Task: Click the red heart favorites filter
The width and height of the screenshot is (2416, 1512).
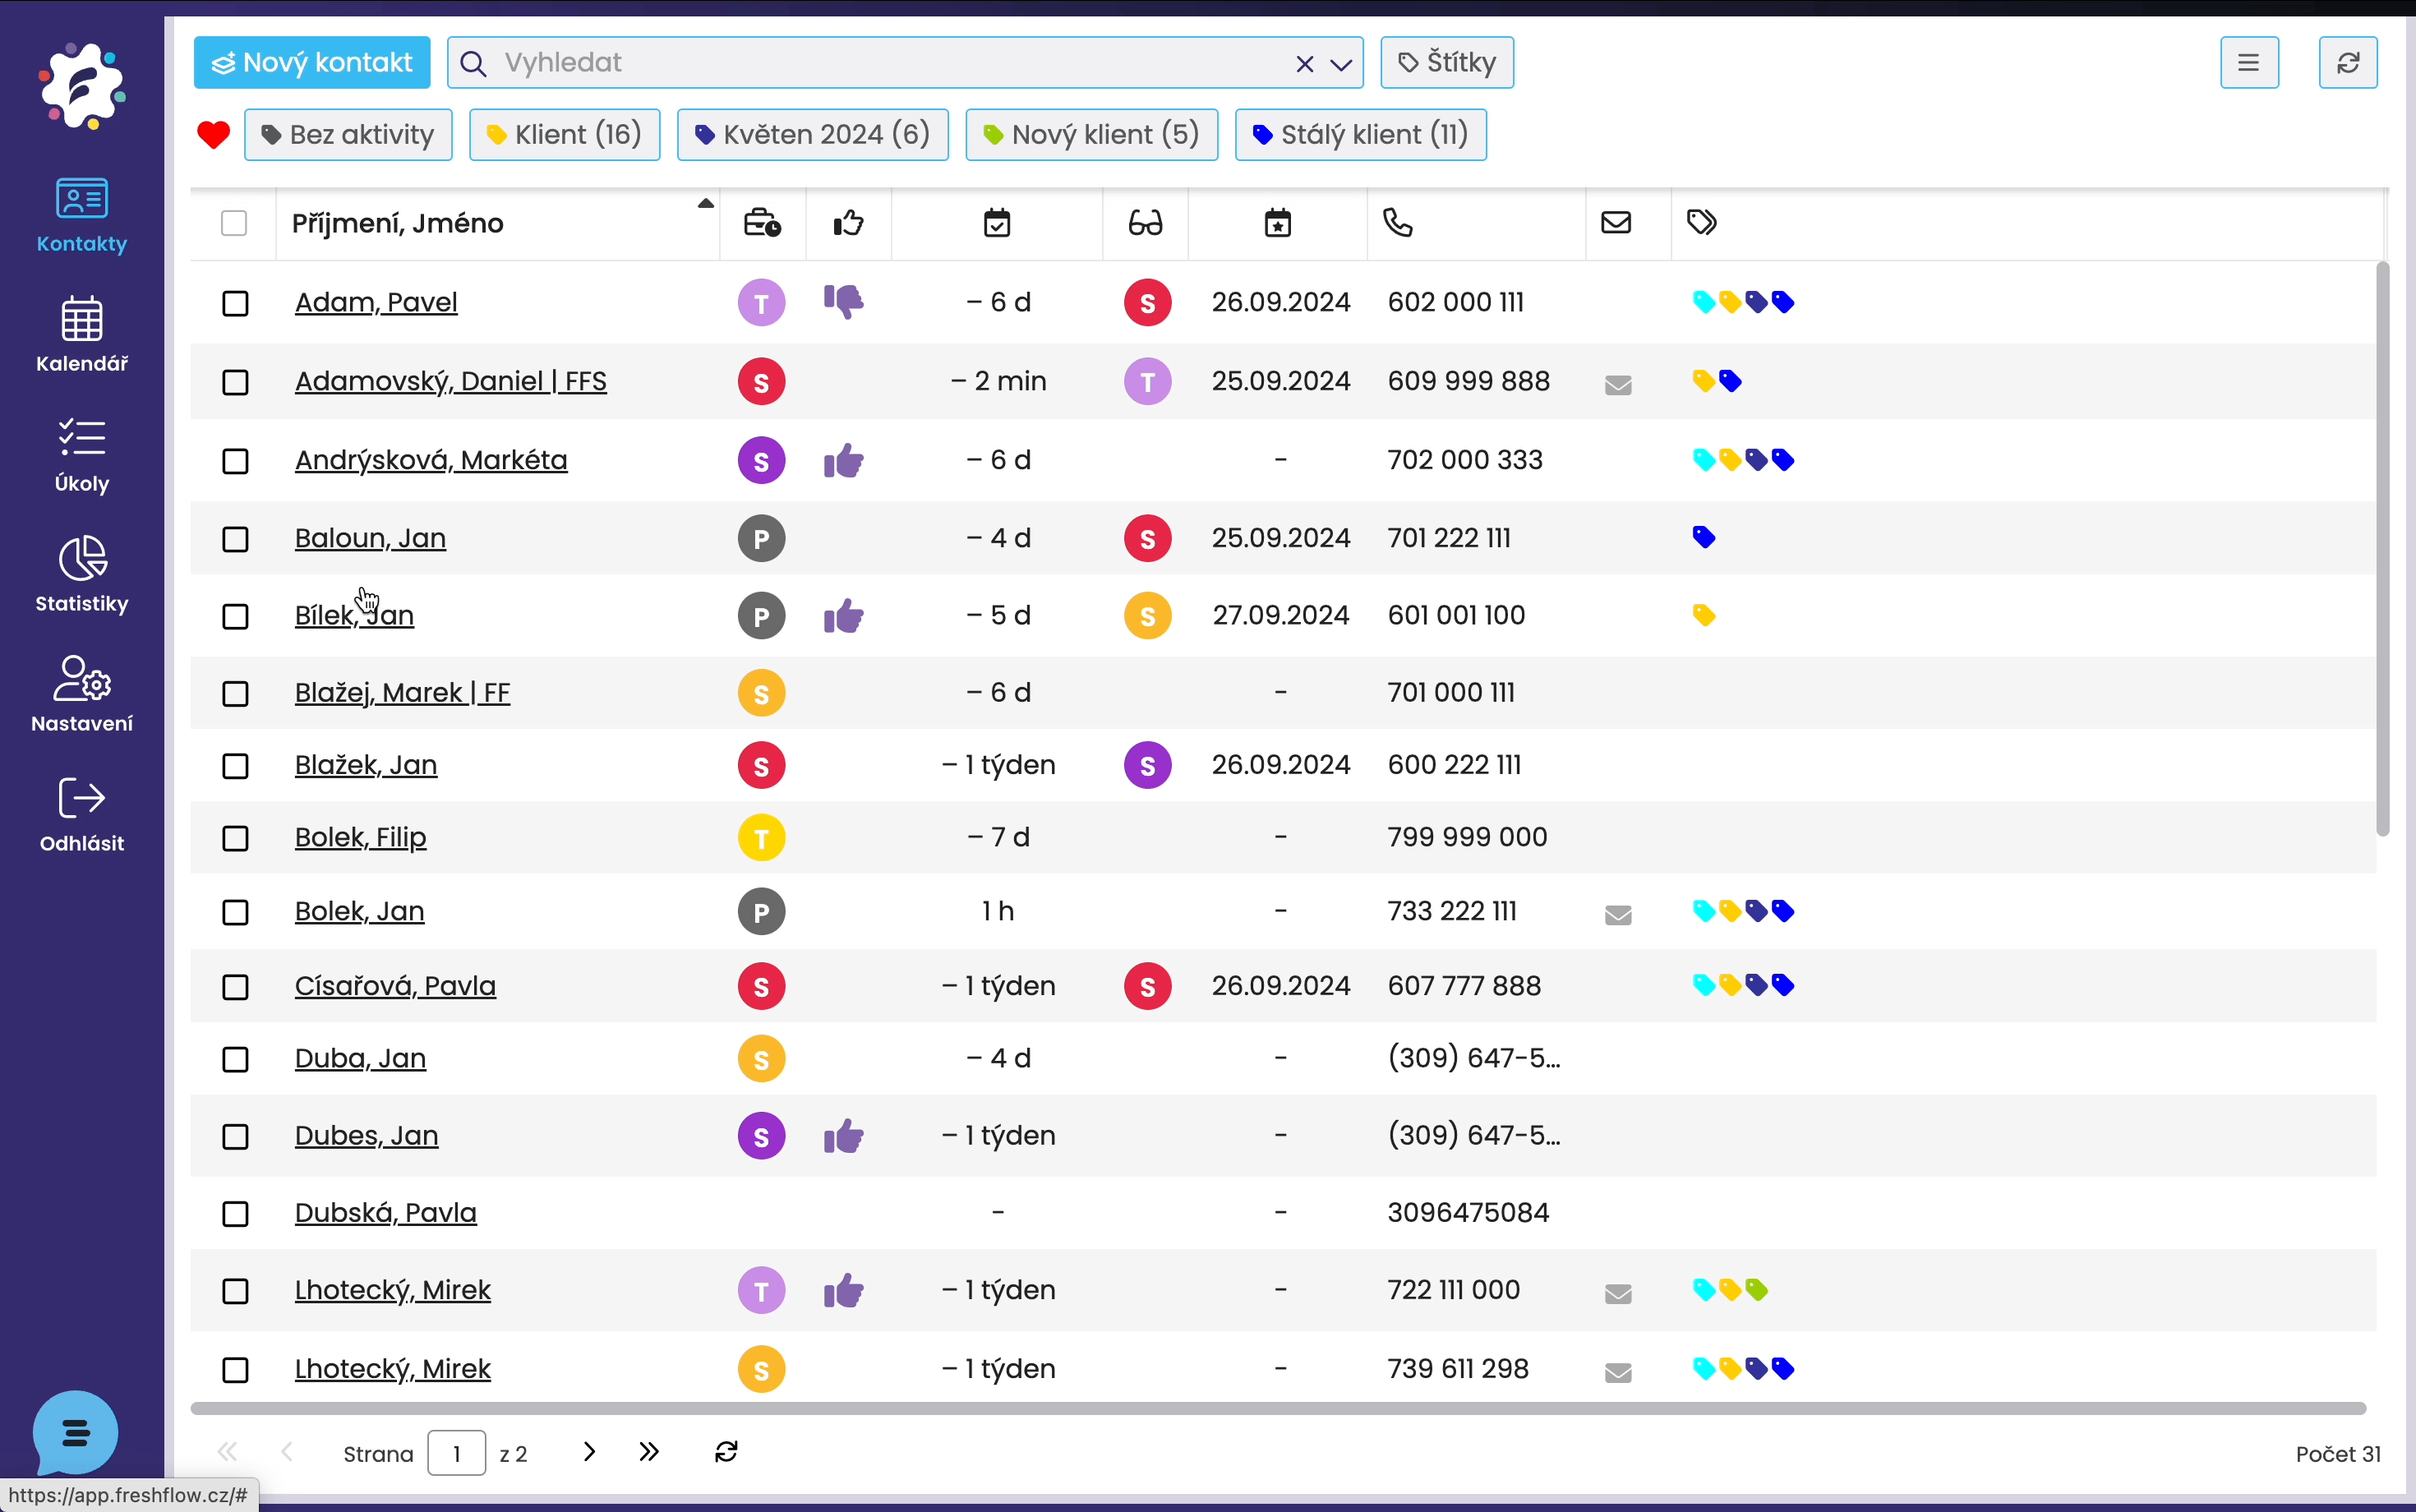Action: pyautogui.click(x=213, y=135)
